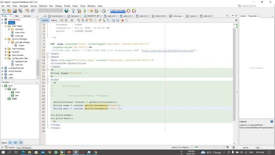Click Find Selection magnifier in editor toolbar
The width and height of the screenshot is (275, 155).
(78, 20)
